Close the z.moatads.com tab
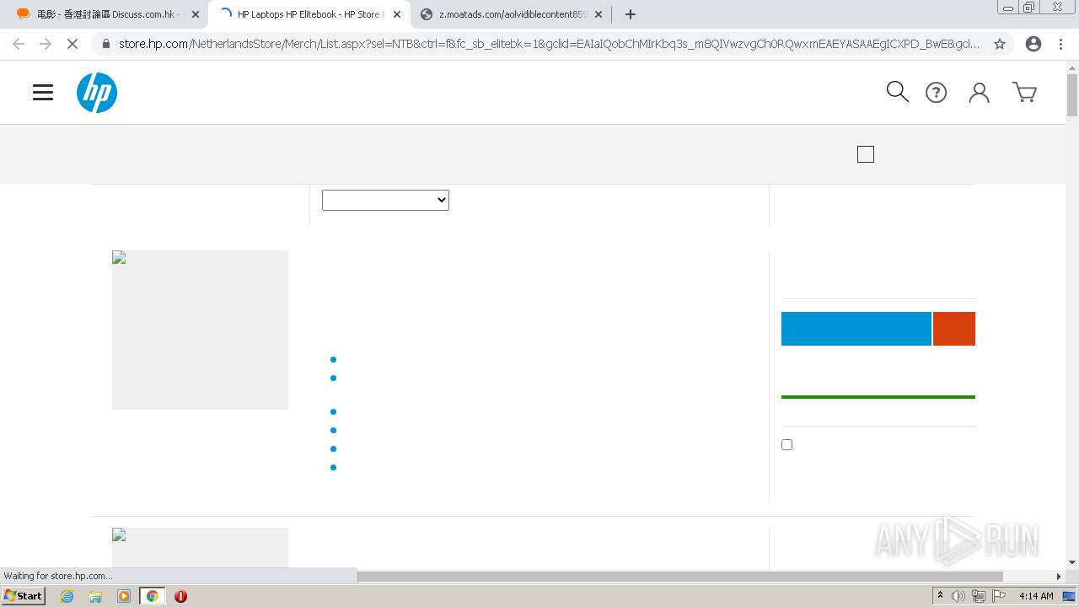This screenshot has width=1079, height=607. coord(599,14)
